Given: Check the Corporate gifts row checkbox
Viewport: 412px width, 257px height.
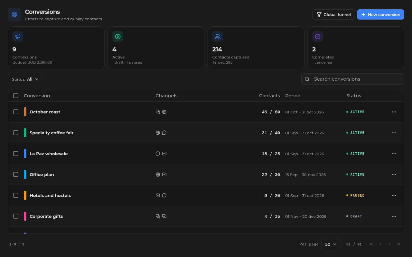Looking at the screenshot, I should pyautogui.click(x=16, y=216).
